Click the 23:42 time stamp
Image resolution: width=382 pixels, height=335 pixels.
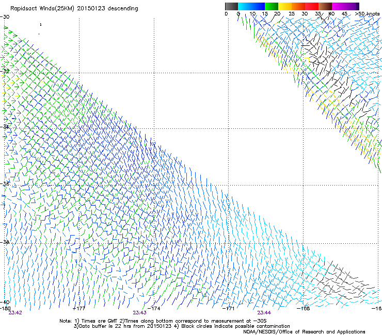(15, 313)
